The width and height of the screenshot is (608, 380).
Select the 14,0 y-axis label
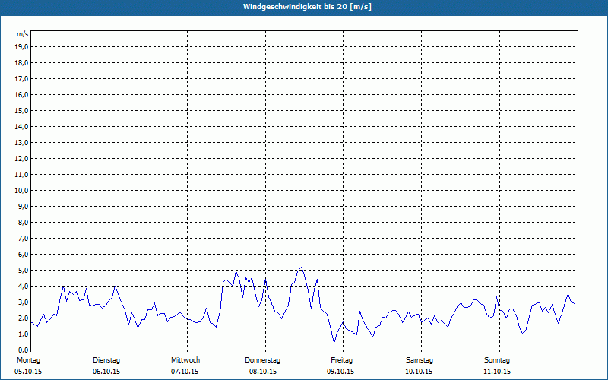pyautogui.click(x=21, y=126)
